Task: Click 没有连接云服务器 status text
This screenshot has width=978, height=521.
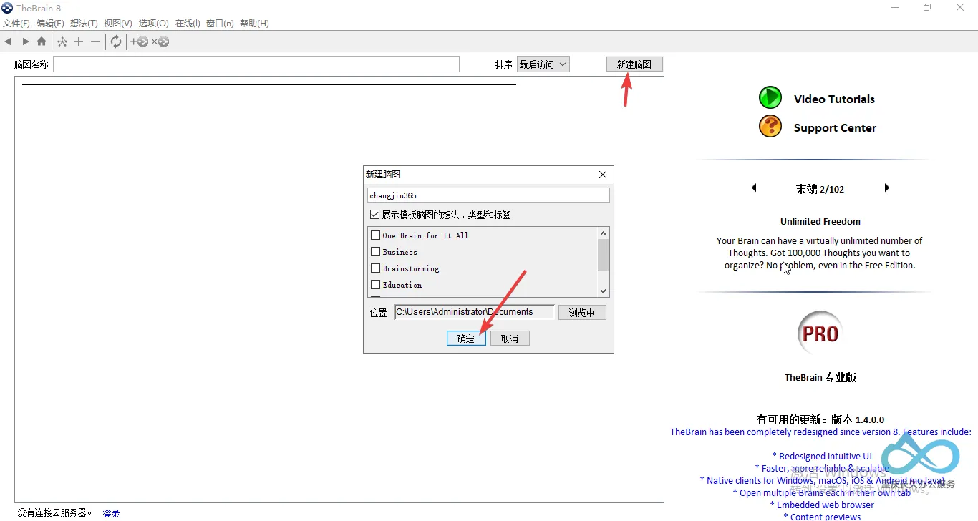Action: point(54,512)
